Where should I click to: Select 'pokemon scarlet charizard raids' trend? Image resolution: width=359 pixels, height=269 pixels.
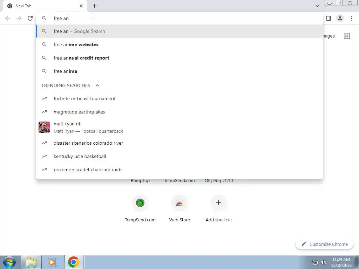[179, 170]
